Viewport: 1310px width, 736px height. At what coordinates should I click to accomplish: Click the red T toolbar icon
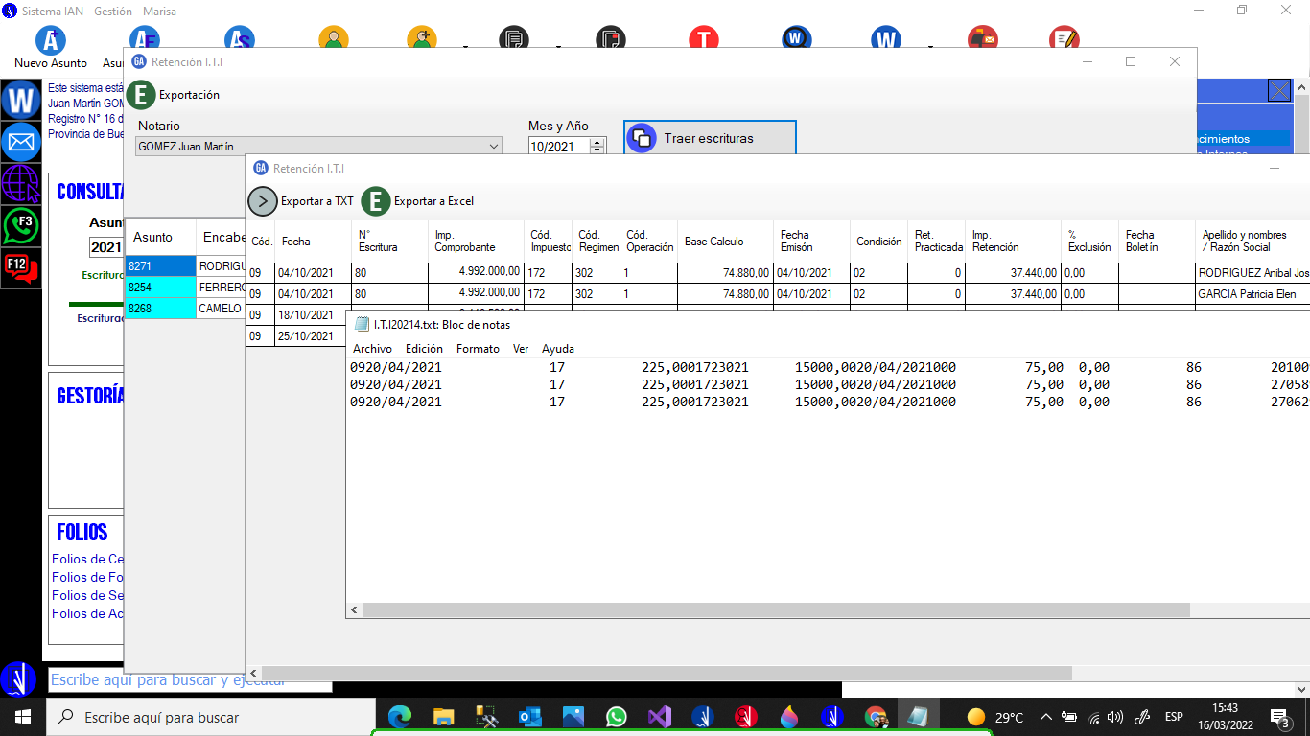coord(703,40)
